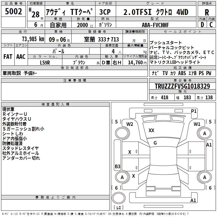Select the exterior grade D

click(x=202, y=25)
